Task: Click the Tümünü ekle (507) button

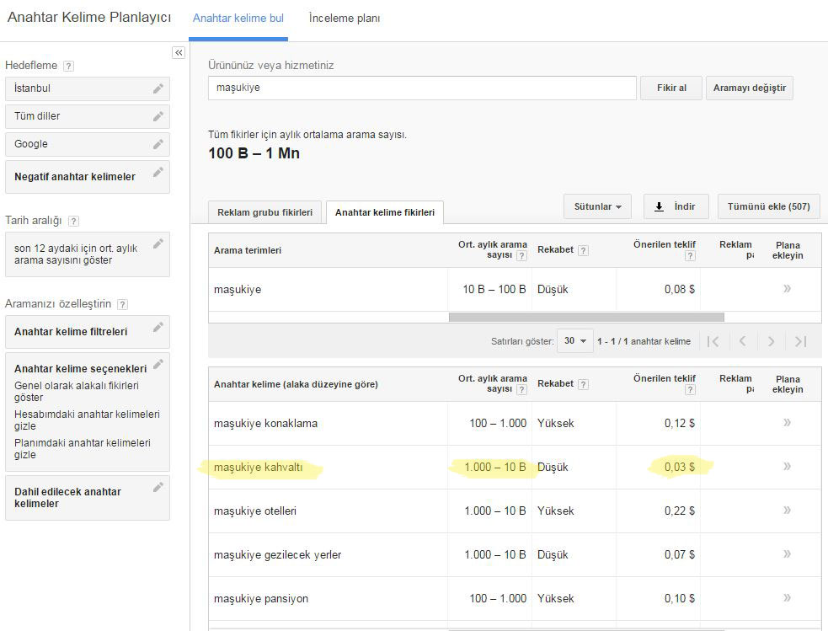Action: pos(768,206)
